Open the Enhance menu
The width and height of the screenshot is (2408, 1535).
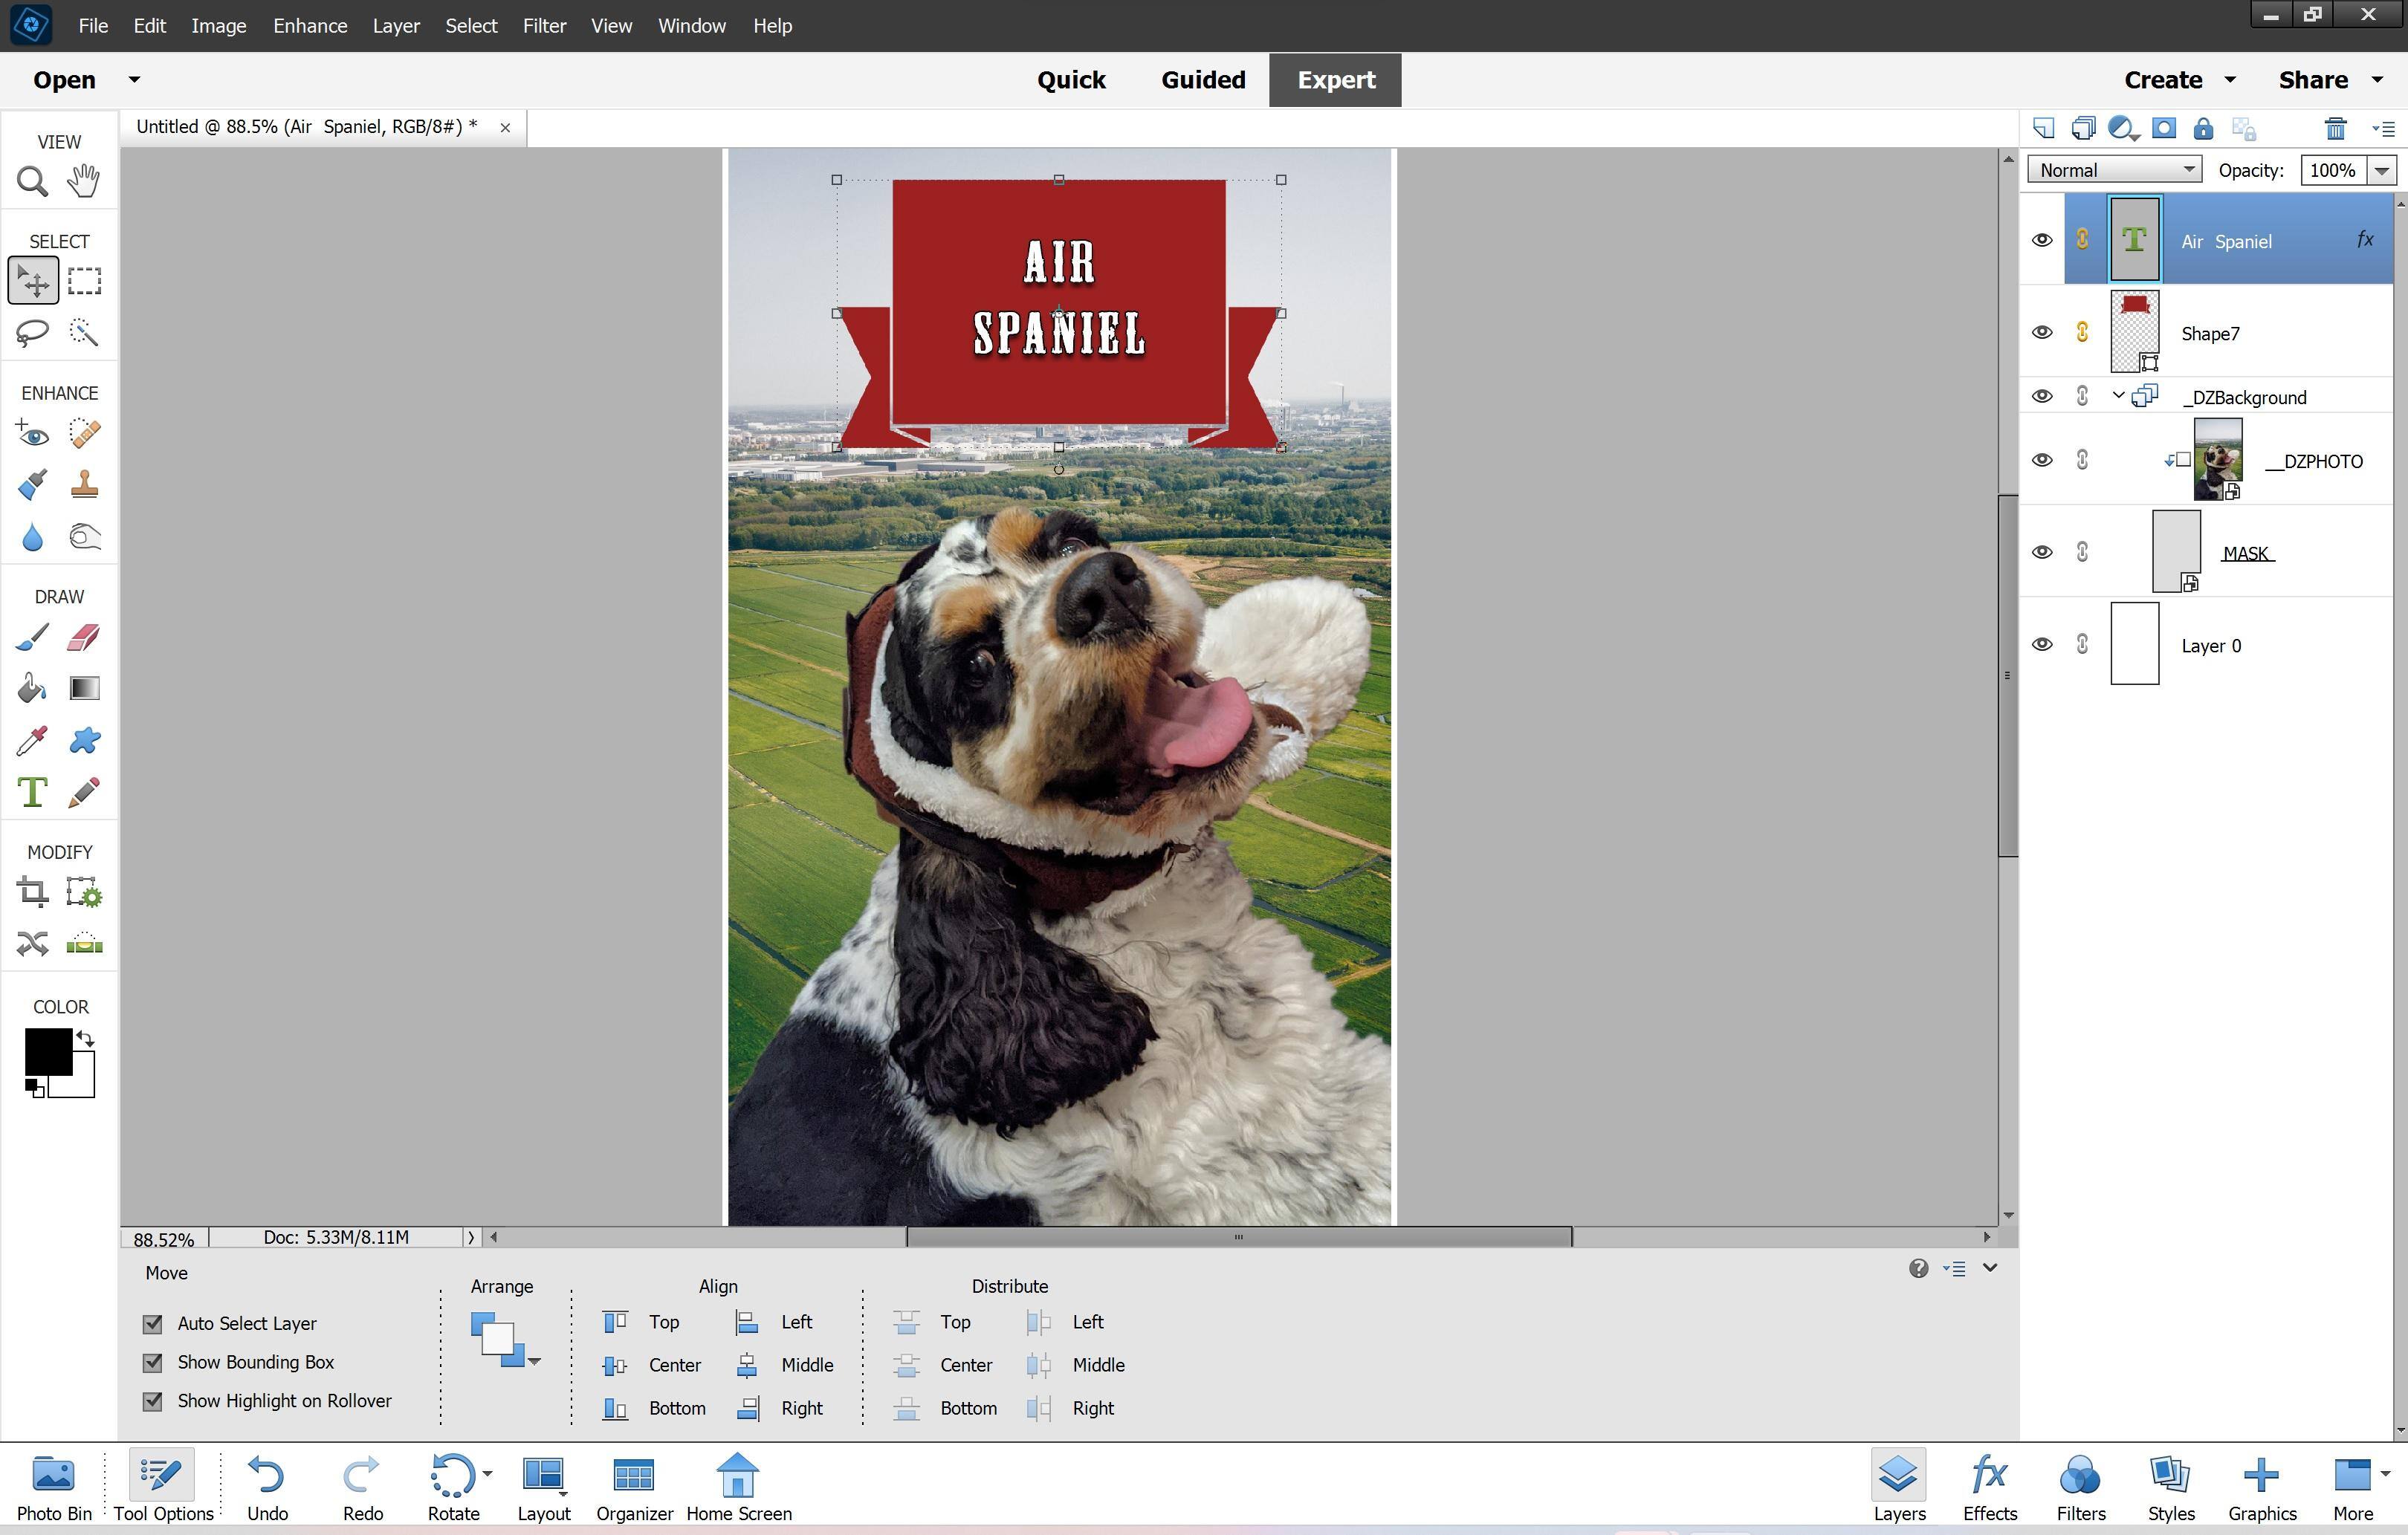(310, 26)
